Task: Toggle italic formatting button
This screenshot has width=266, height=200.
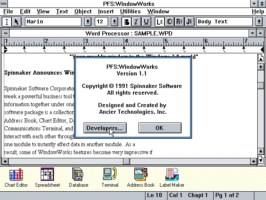Action: (136, 22)
